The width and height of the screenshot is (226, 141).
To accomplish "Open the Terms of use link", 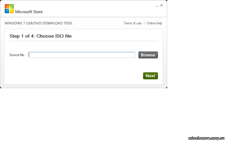I will click(x=132, y=23).
